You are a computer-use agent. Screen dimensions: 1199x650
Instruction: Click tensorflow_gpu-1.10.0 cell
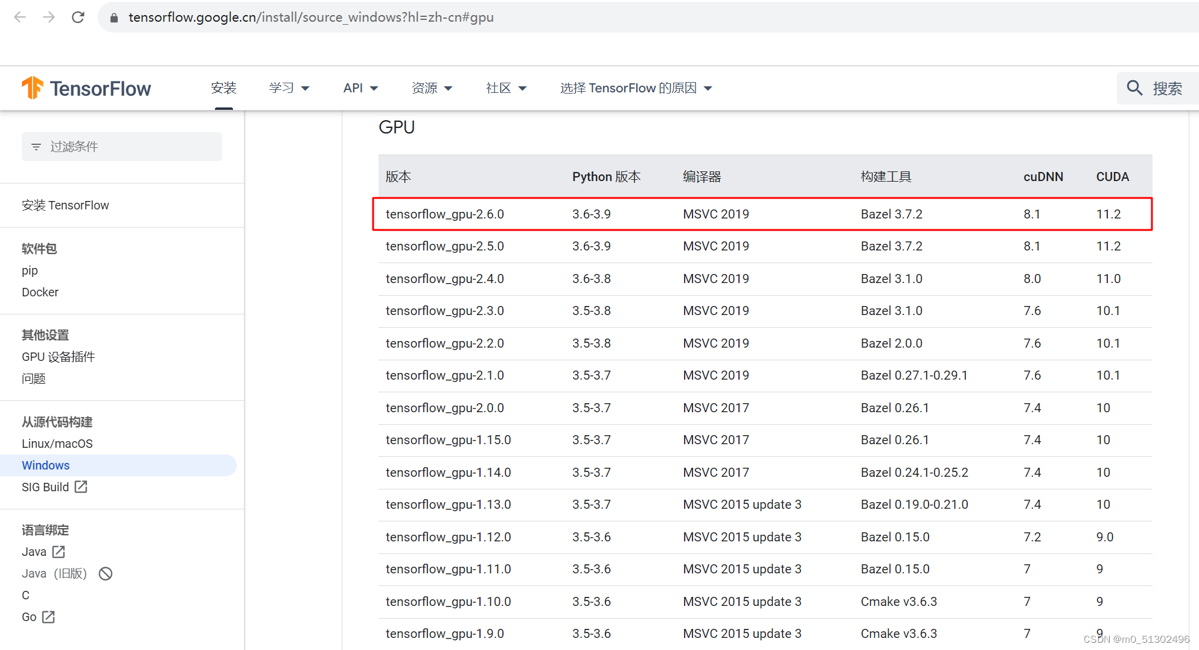click(x=448, y=602)
